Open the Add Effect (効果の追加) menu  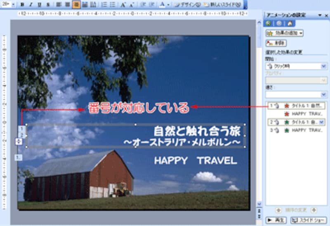[284, 33]
